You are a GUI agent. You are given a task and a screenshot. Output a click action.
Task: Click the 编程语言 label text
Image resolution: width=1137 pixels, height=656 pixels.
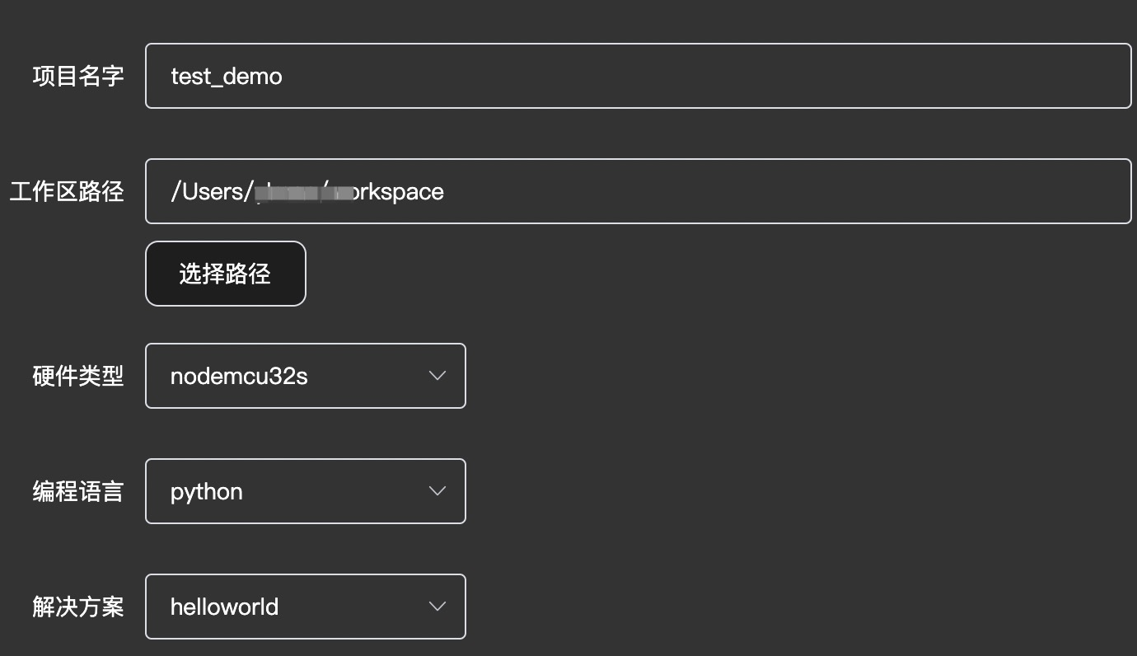[78, 491]
